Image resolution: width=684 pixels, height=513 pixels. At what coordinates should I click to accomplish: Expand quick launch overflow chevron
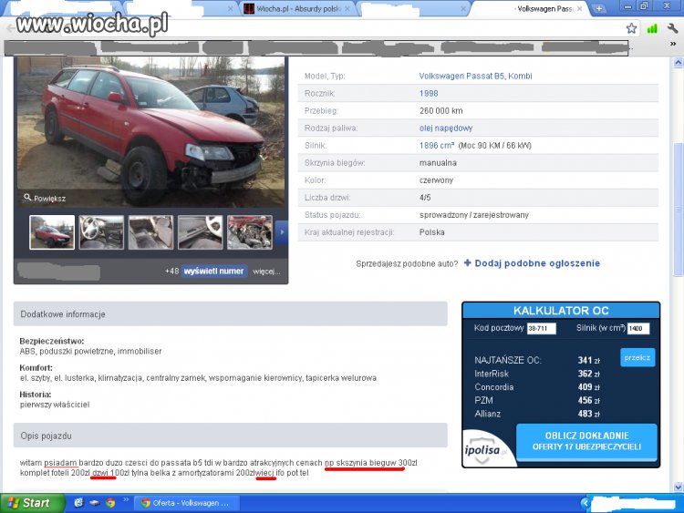126,499
